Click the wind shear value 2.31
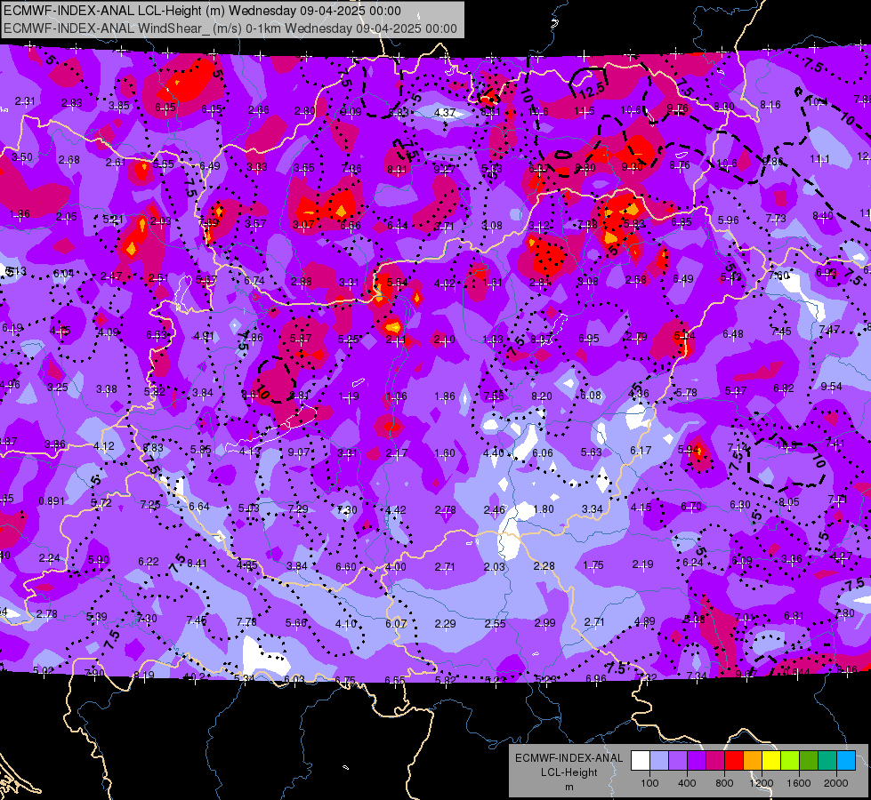871x800 pixels. [x=25, y=101]
